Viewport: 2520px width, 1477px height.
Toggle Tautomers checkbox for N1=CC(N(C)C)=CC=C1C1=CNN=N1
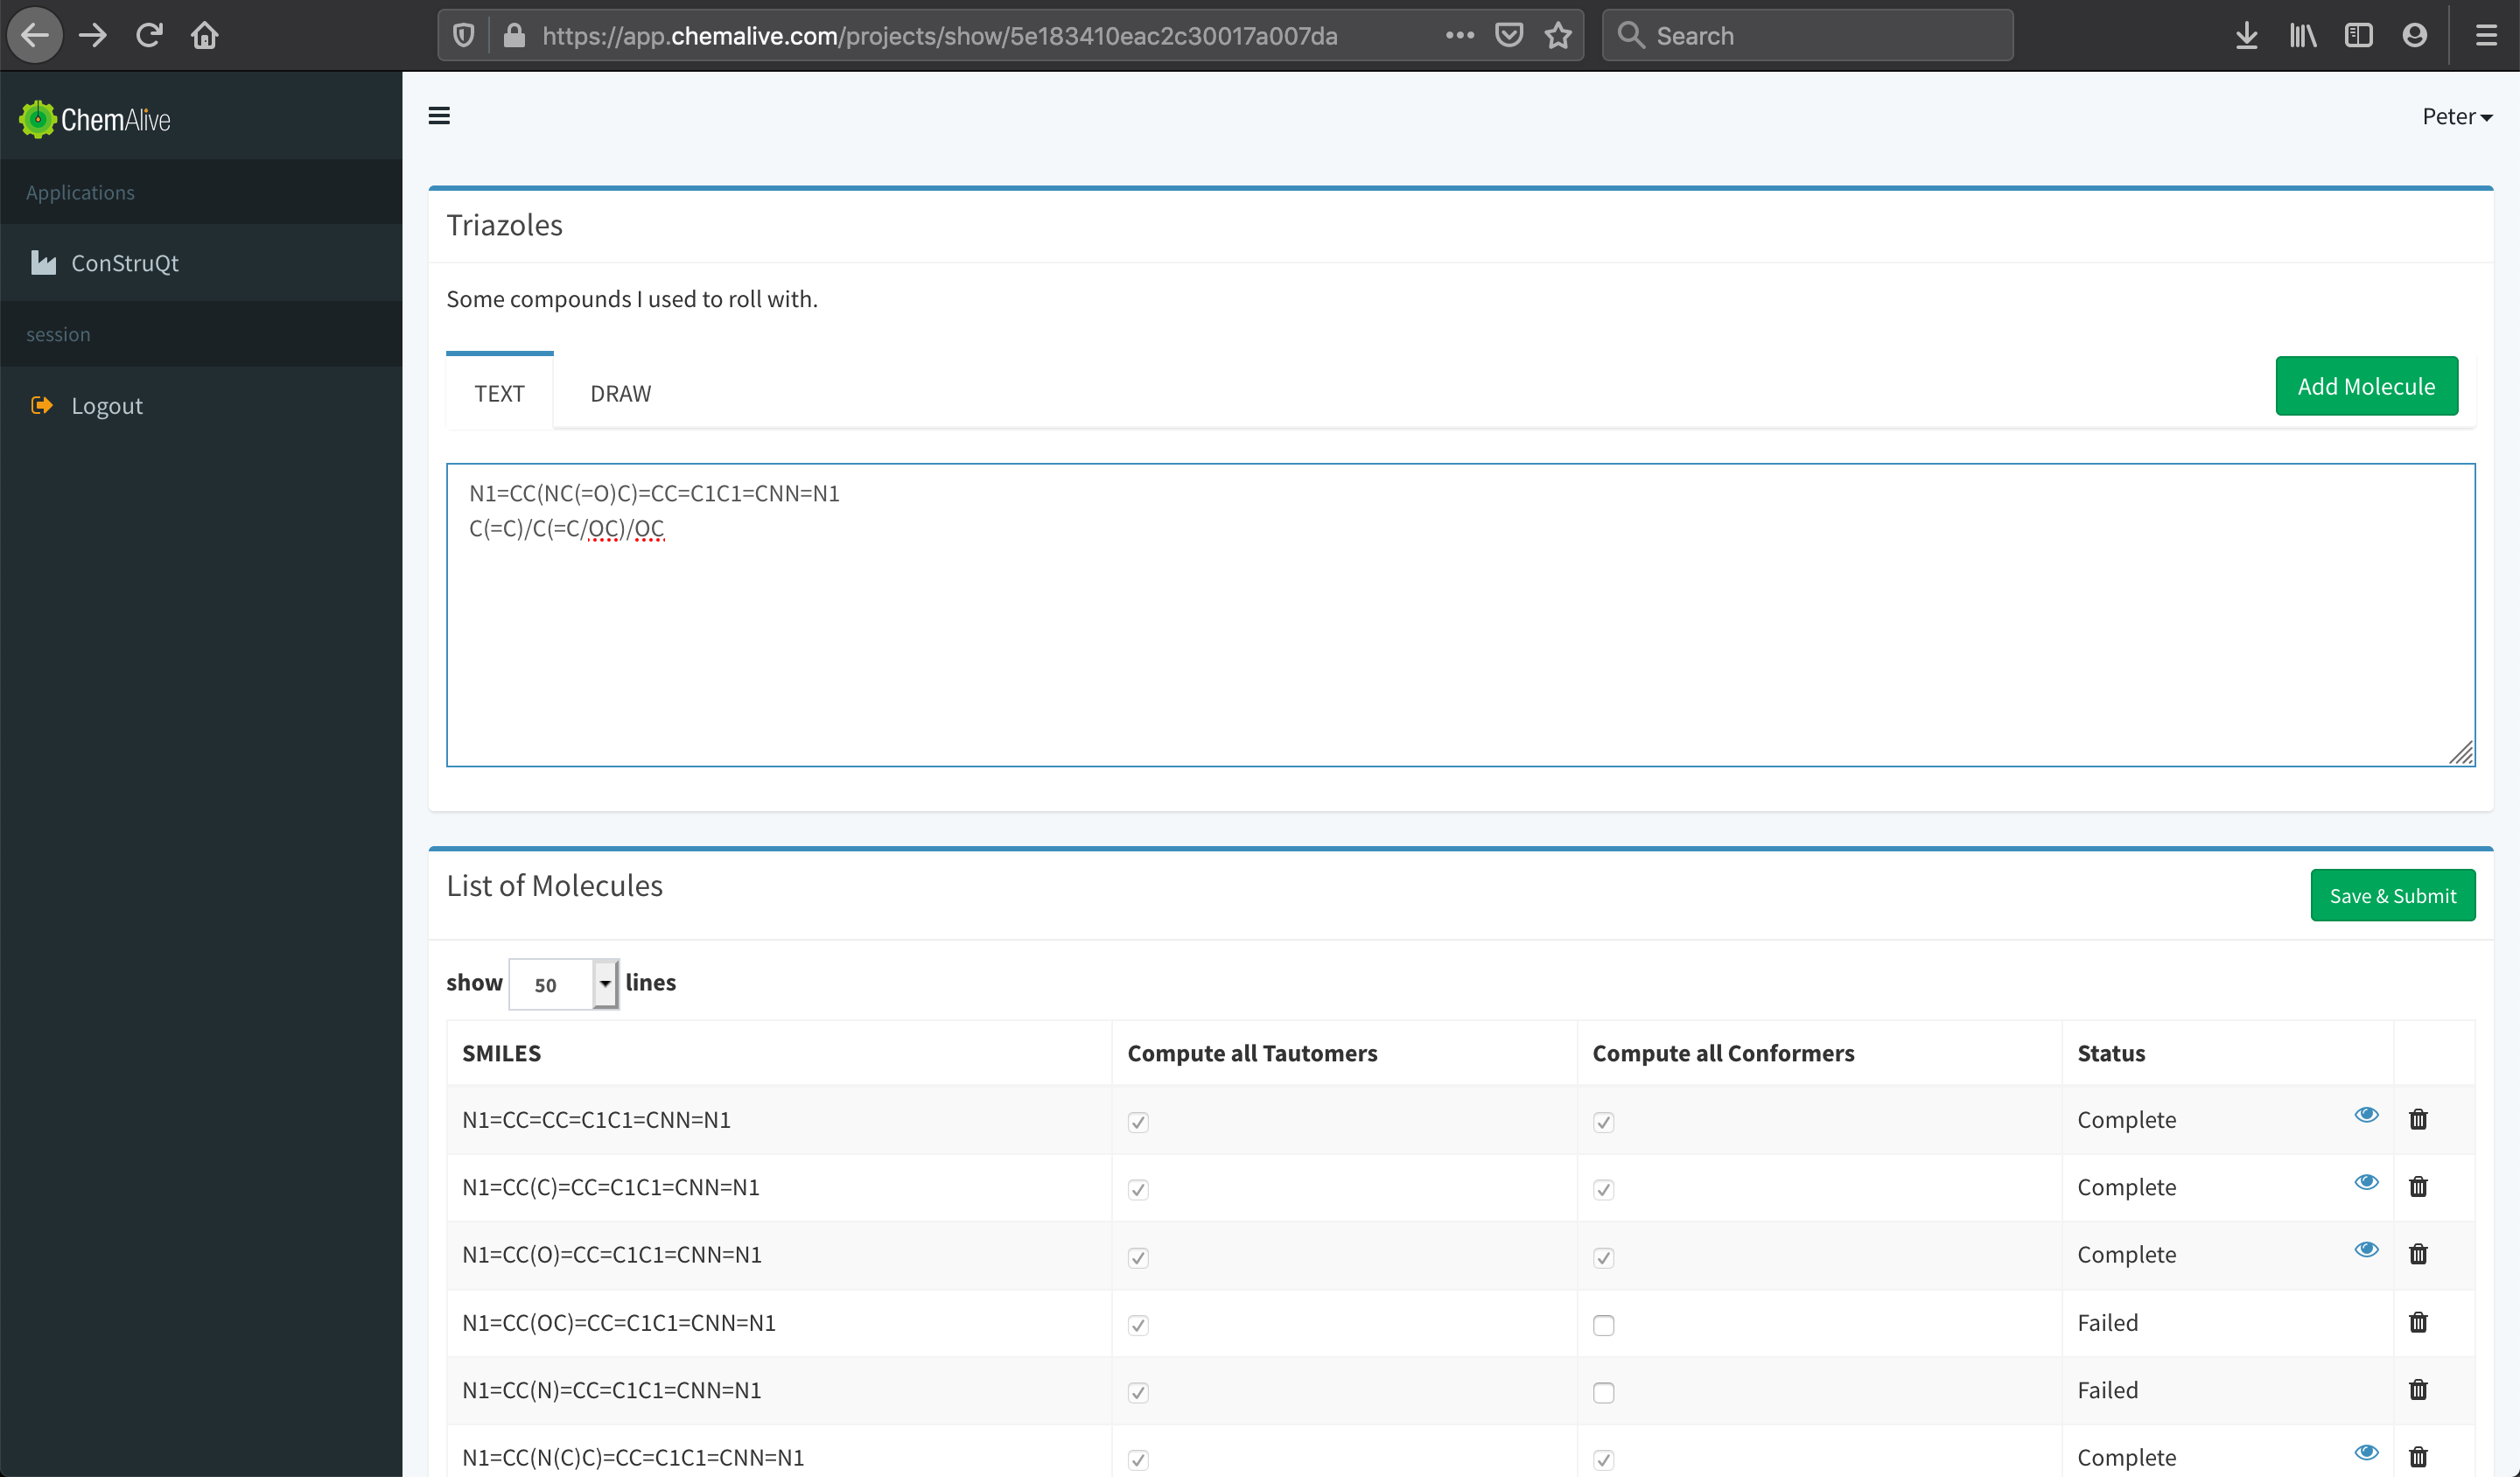click(1138, 1460)
